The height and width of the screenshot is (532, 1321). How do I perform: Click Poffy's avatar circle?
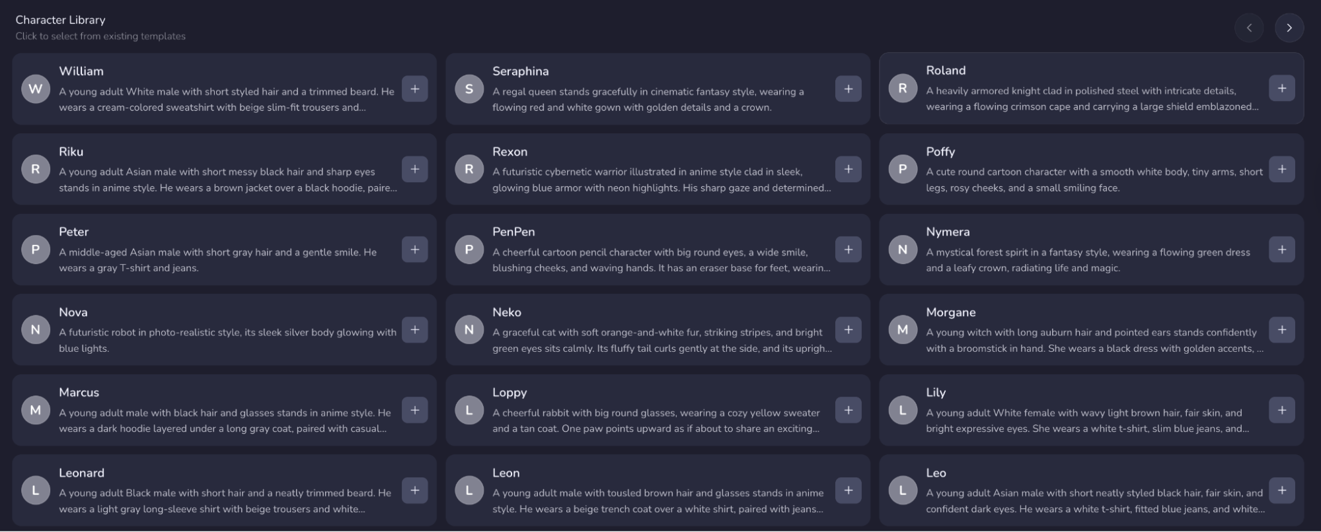(x=903, y=169)
